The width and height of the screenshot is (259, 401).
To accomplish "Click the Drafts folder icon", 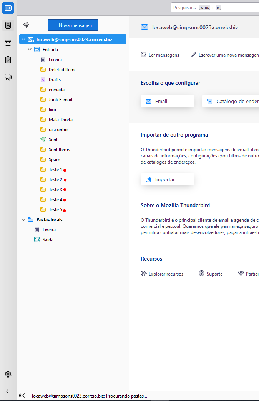I will click(43, 79).
